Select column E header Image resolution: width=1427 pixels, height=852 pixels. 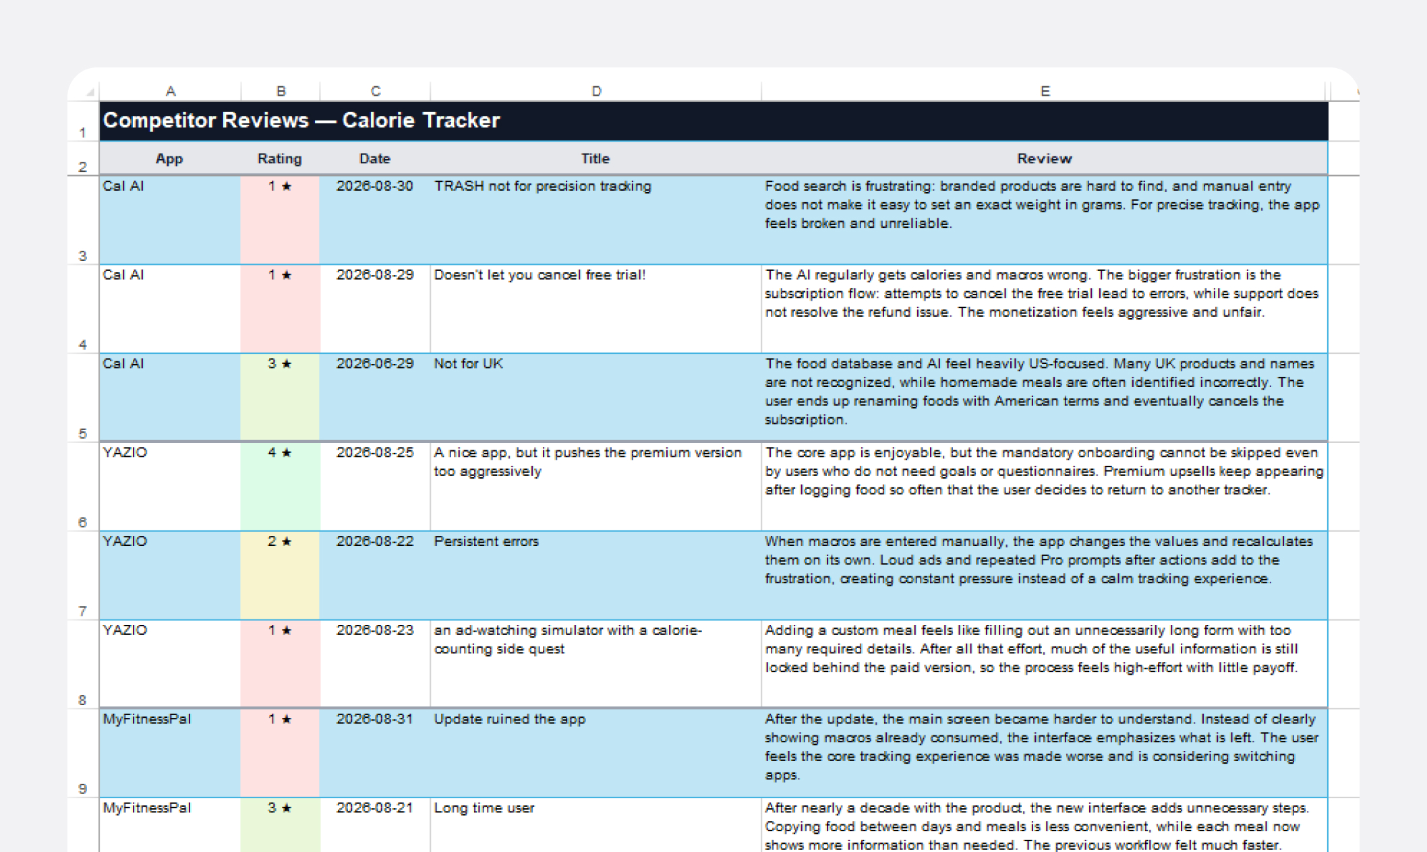click(1045, 91)
